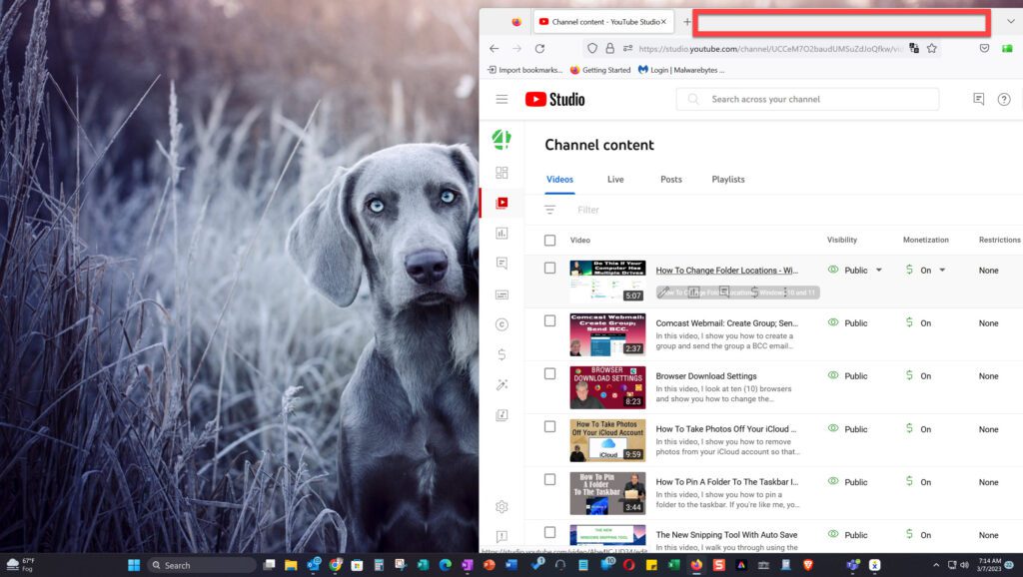This screenshot has height=577, width=1023.
Task: Click the taskbar Search box
Action: [x=201, y=565]
